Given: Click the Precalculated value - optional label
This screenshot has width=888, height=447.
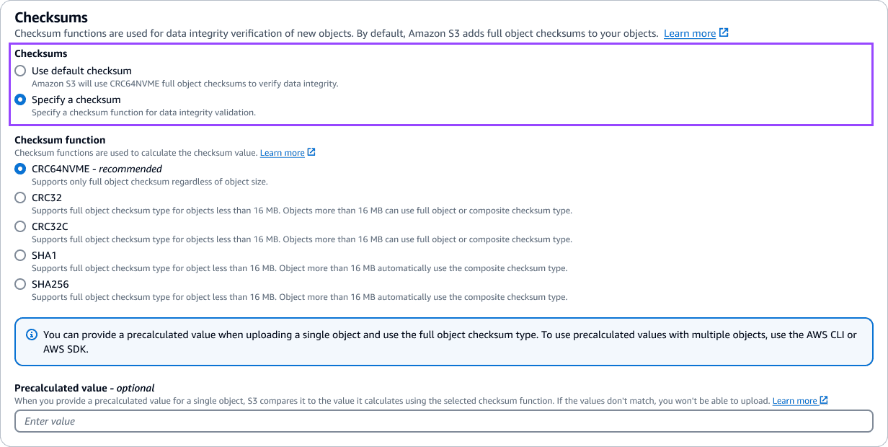Looking at the screenshot, I should click(x=84, y=388).
